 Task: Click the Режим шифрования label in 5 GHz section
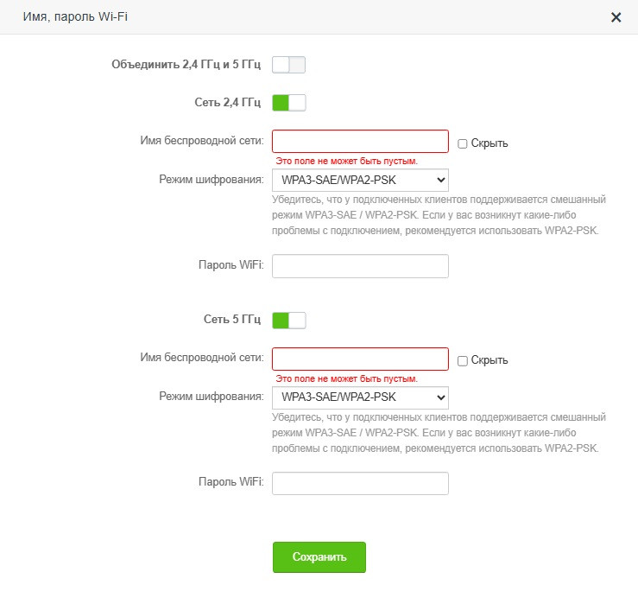(x=211, y=397)
